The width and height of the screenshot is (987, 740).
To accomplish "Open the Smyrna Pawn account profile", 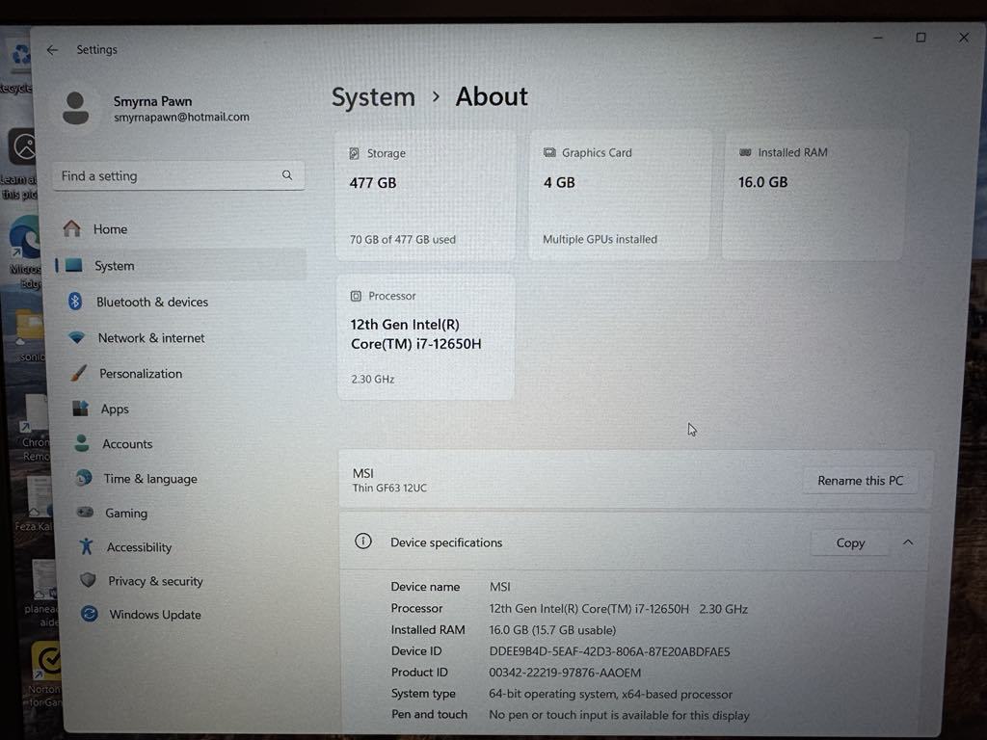I will 154,109.
